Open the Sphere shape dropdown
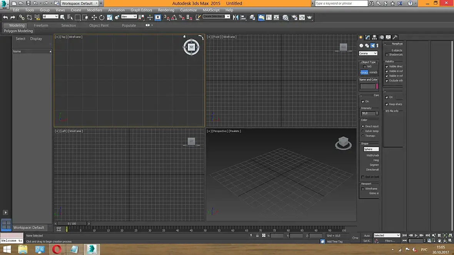The height and width of the screenshot is (255, 454). click(x=371, y=149)
